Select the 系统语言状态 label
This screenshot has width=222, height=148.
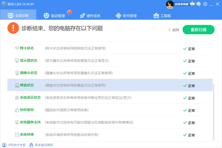30,97
